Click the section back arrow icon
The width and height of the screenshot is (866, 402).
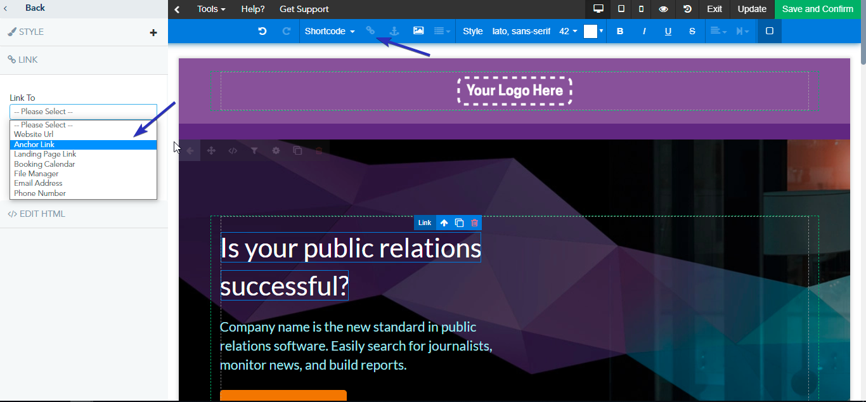190,151
